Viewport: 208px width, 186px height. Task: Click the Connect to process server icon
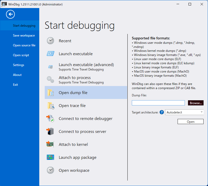(x=50, y=132)
